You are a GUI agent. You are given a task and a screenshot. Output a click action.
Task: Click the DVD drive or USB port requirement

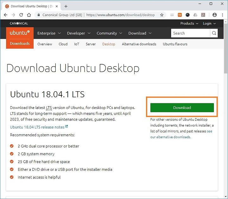coord(65,170)
